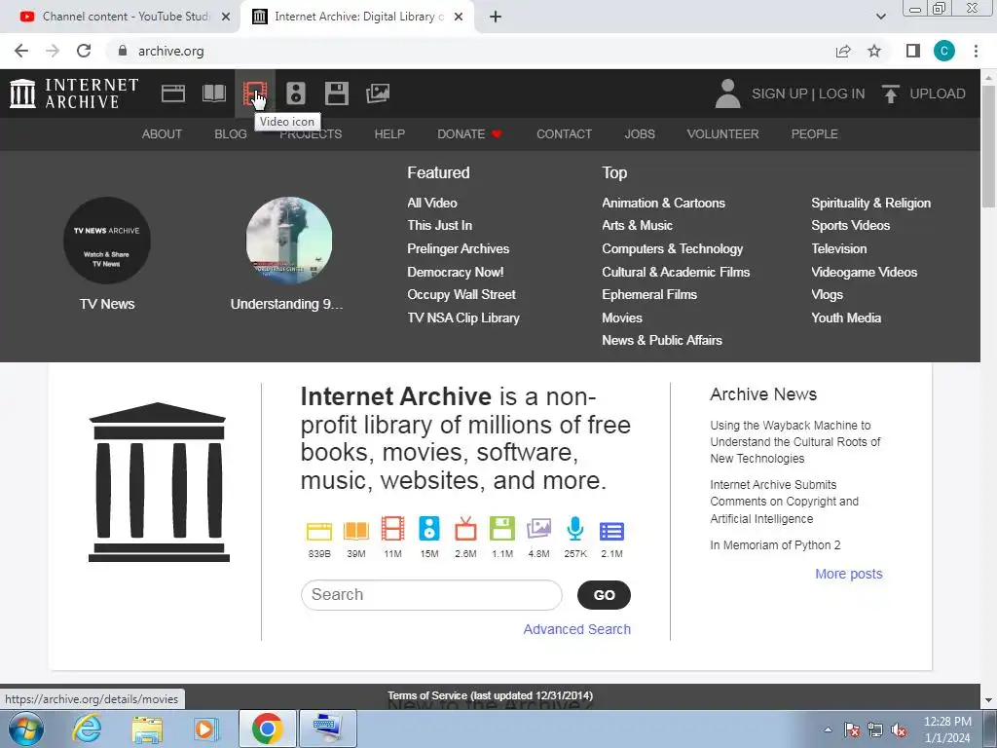The image size is (997, 748).
Task: Open the BLOG menu item
Action: [x=230, y=134]
